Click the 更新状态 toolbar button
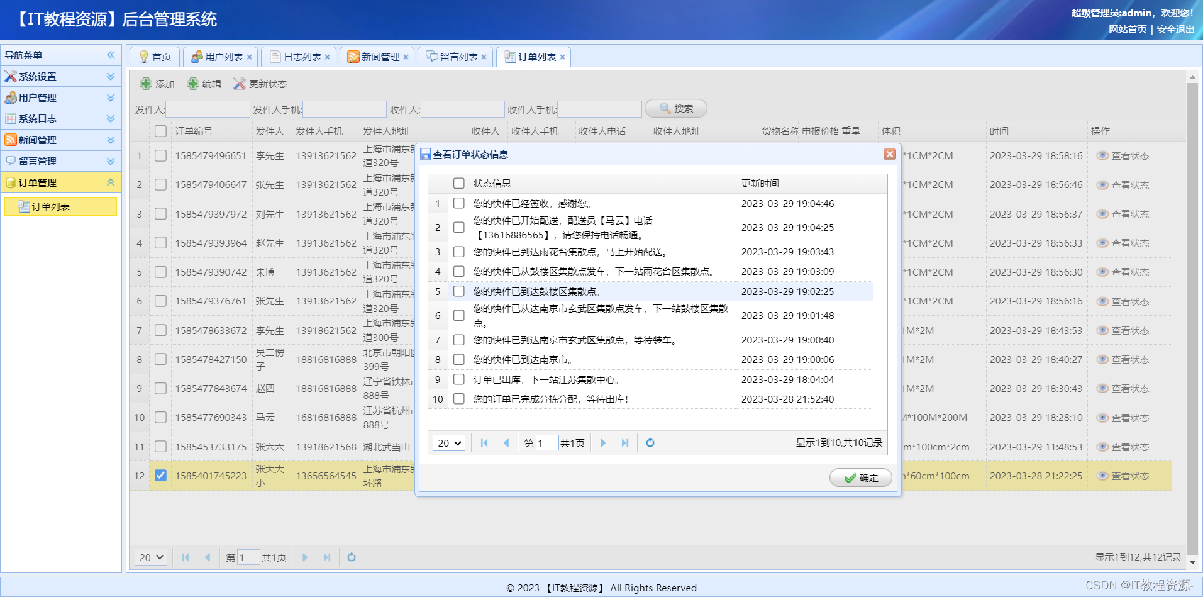This screenshot has width=1203, height=597. [260, 84]
